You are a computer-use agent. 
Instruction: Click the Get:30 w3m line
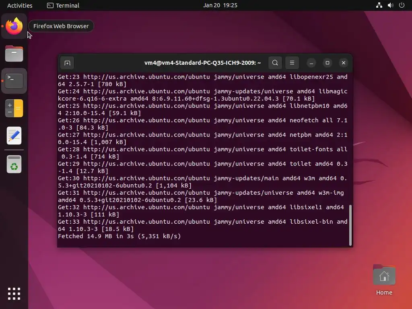coord(203,181)
